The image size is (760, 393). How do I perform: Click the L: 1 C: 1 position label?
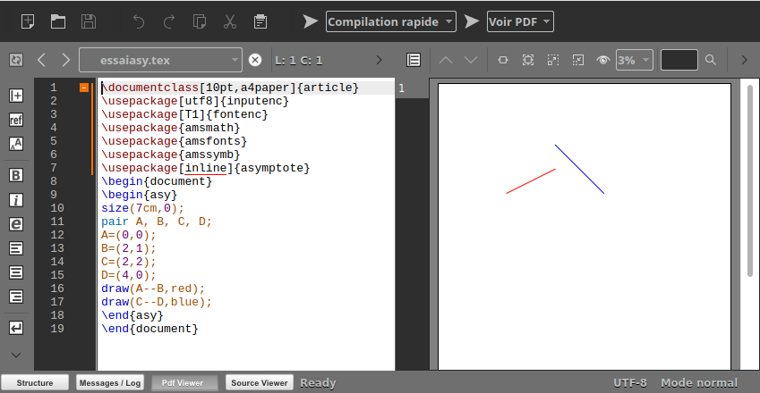pyautogui.click(x=299, y=61)
